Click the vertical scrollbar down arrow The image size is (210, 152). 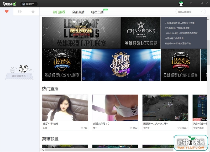(208, 144)
